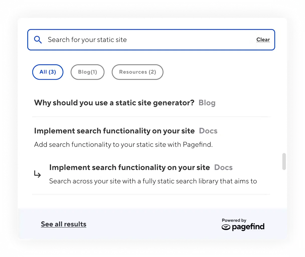Click the sub-result arrow indicator icon
The height and width of the screenshot is (257, 305).
click(x=37, y=174)
